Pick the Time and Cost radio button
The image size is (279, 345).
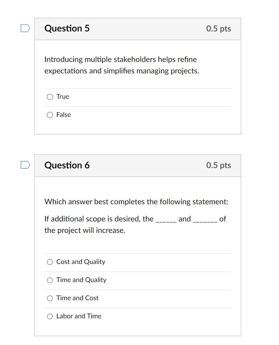click(50, 298)
